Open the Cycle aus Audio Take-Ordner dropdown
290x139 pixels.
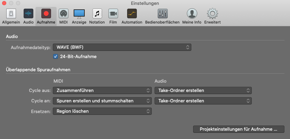click(203, 90)
